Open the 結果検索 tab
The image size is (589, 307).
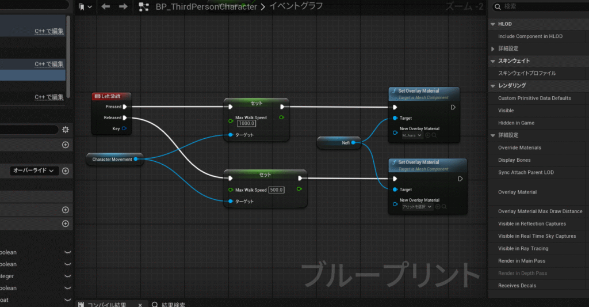(x=169, y=304)
